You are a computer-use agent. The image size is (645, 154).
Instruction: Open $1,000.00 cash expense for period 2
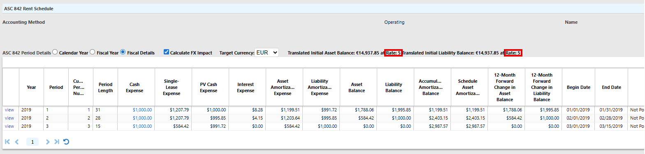(142, 118)
